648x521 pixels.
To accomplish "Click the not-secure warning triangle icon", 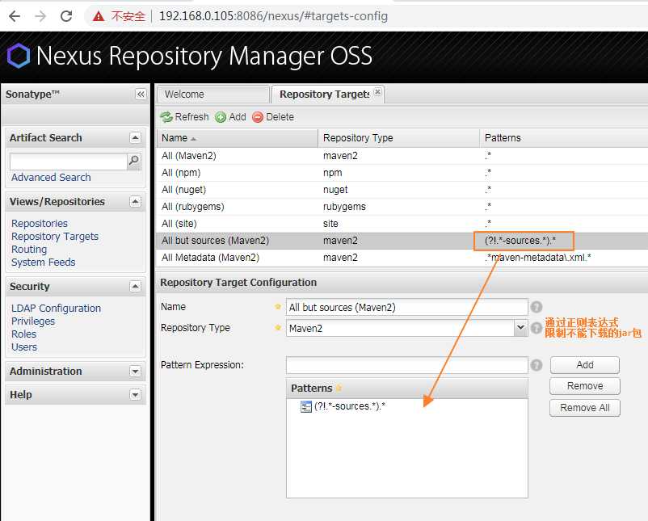I will (x=99, y=16).
